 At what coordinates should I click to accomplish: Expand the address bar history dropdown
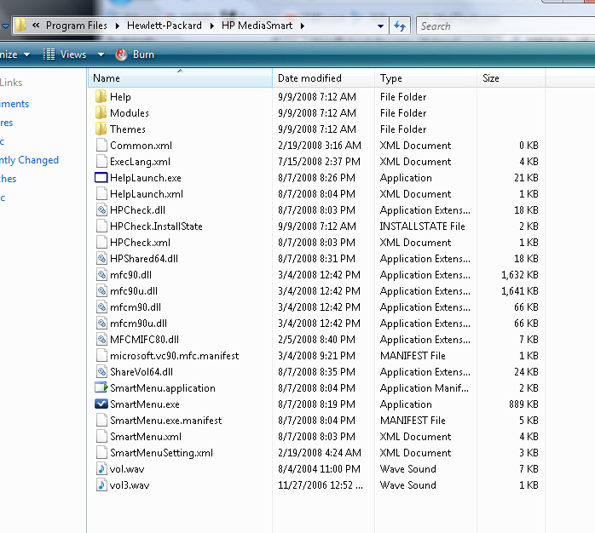380,26
